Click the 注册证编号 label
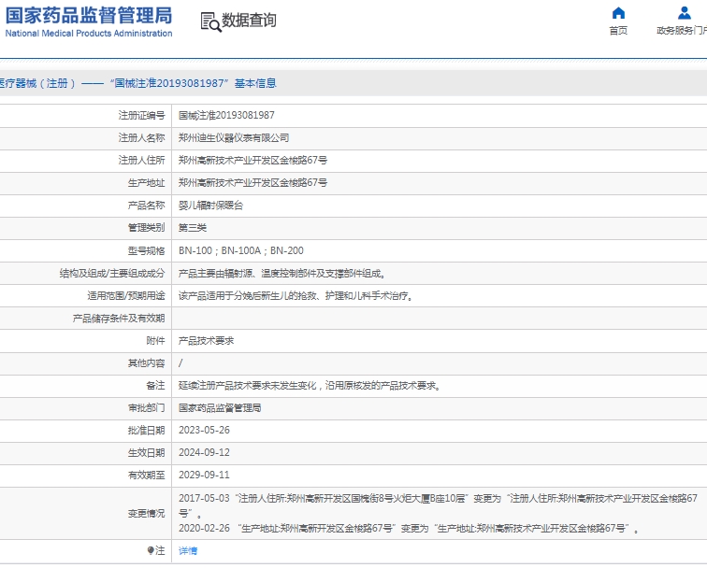 (141, 115)
